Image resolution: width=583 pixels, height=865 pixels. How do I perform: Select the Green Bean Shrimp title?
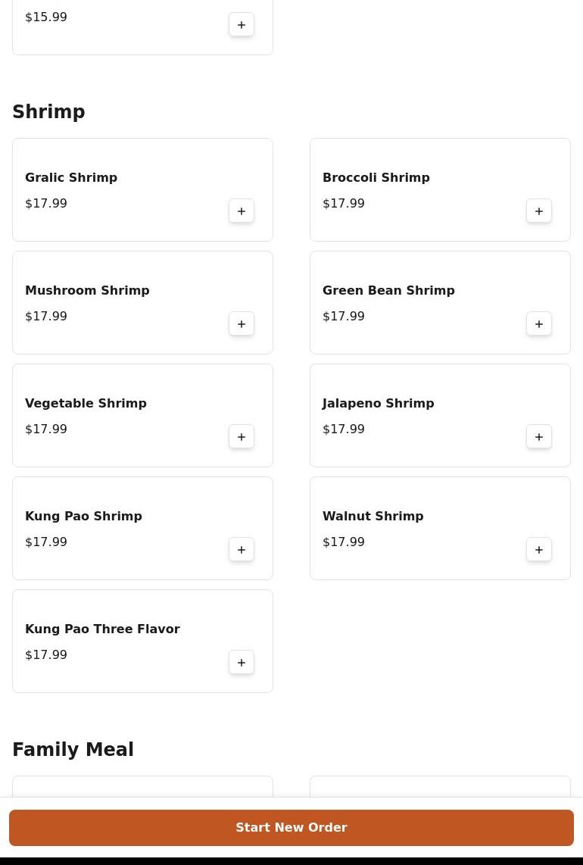pos(389,290)
